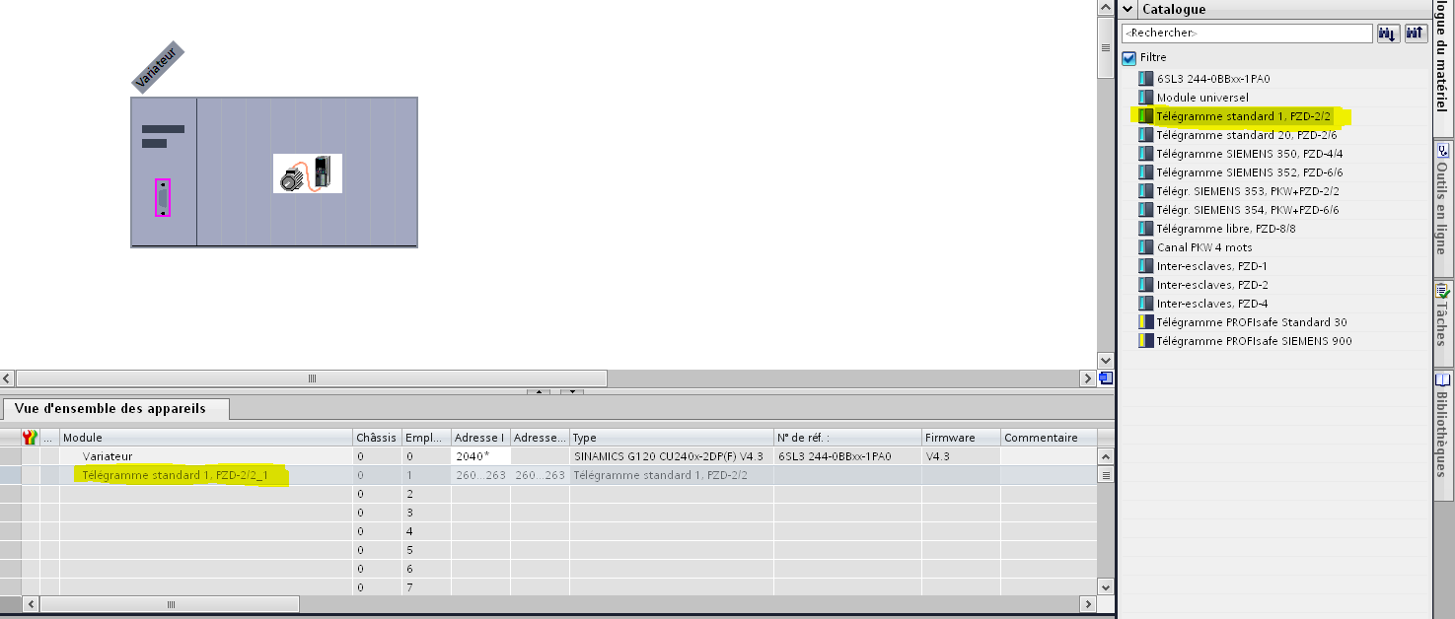Click icon of Inter-esclaves, PZD-2
Viewport: 1455px width, 619px height.
pyautogui.click(x=1145, y=285)
